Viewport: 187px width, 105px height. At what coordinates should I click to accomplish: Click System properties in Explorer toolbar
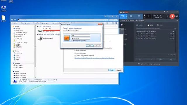[26, 23]
